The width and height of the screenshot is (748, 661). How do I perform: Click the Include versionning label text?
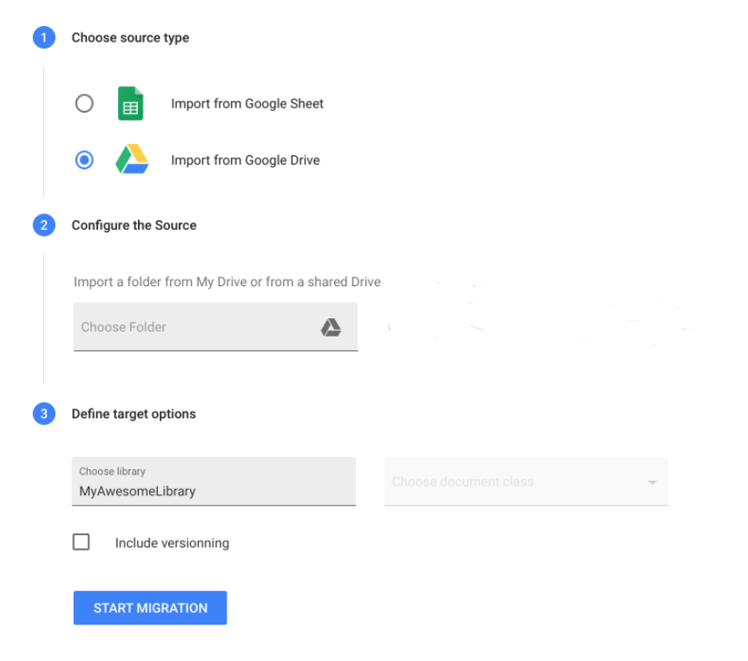click(x=172, y=543)
